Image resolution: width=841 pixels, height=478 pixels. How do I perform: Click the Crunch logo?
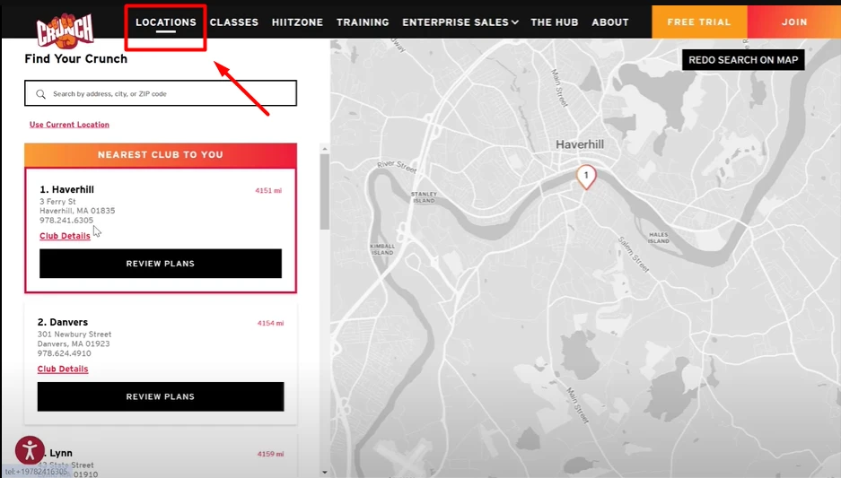click(66, 30)
